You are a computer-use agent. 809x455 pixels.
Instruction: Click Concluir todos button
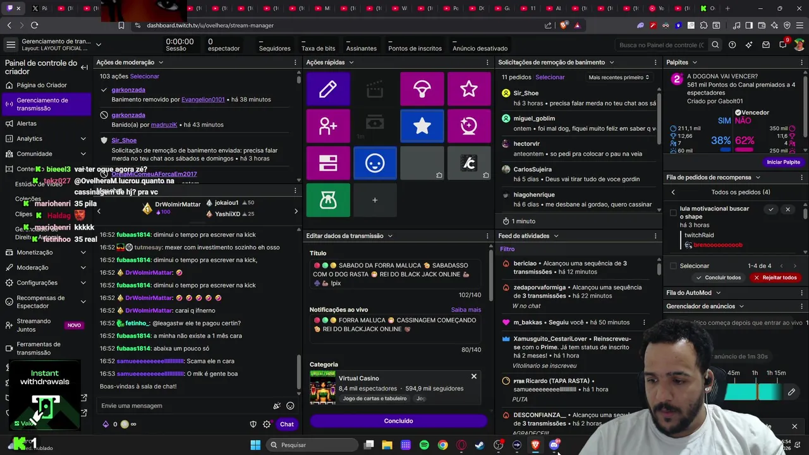(718, 277)
